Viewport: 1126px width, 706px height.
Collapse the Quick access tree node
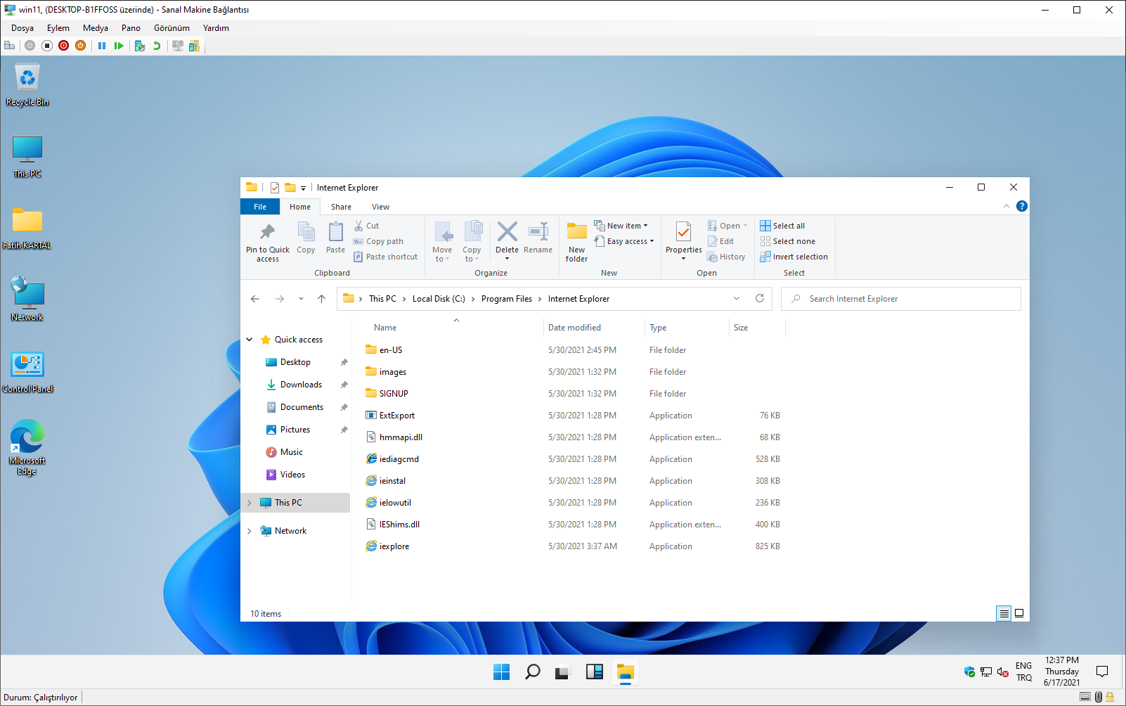250,340
